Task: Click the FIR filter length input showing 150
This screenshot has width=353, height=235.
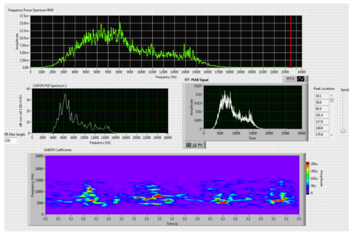Action: 10,141
